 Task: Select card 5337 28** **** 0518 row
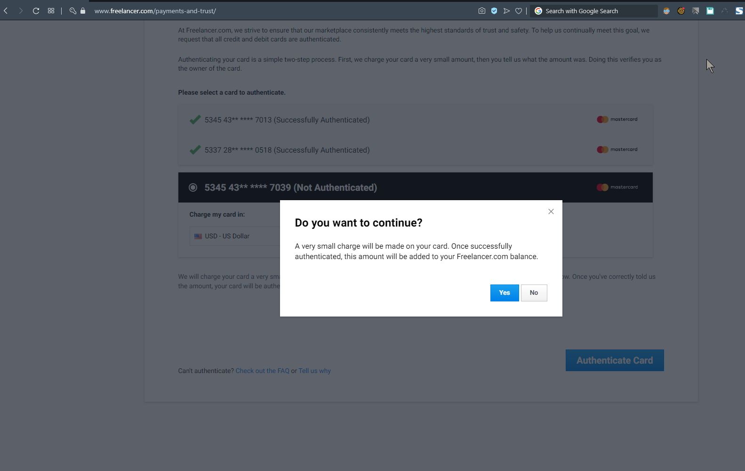(x=415, y=150)
